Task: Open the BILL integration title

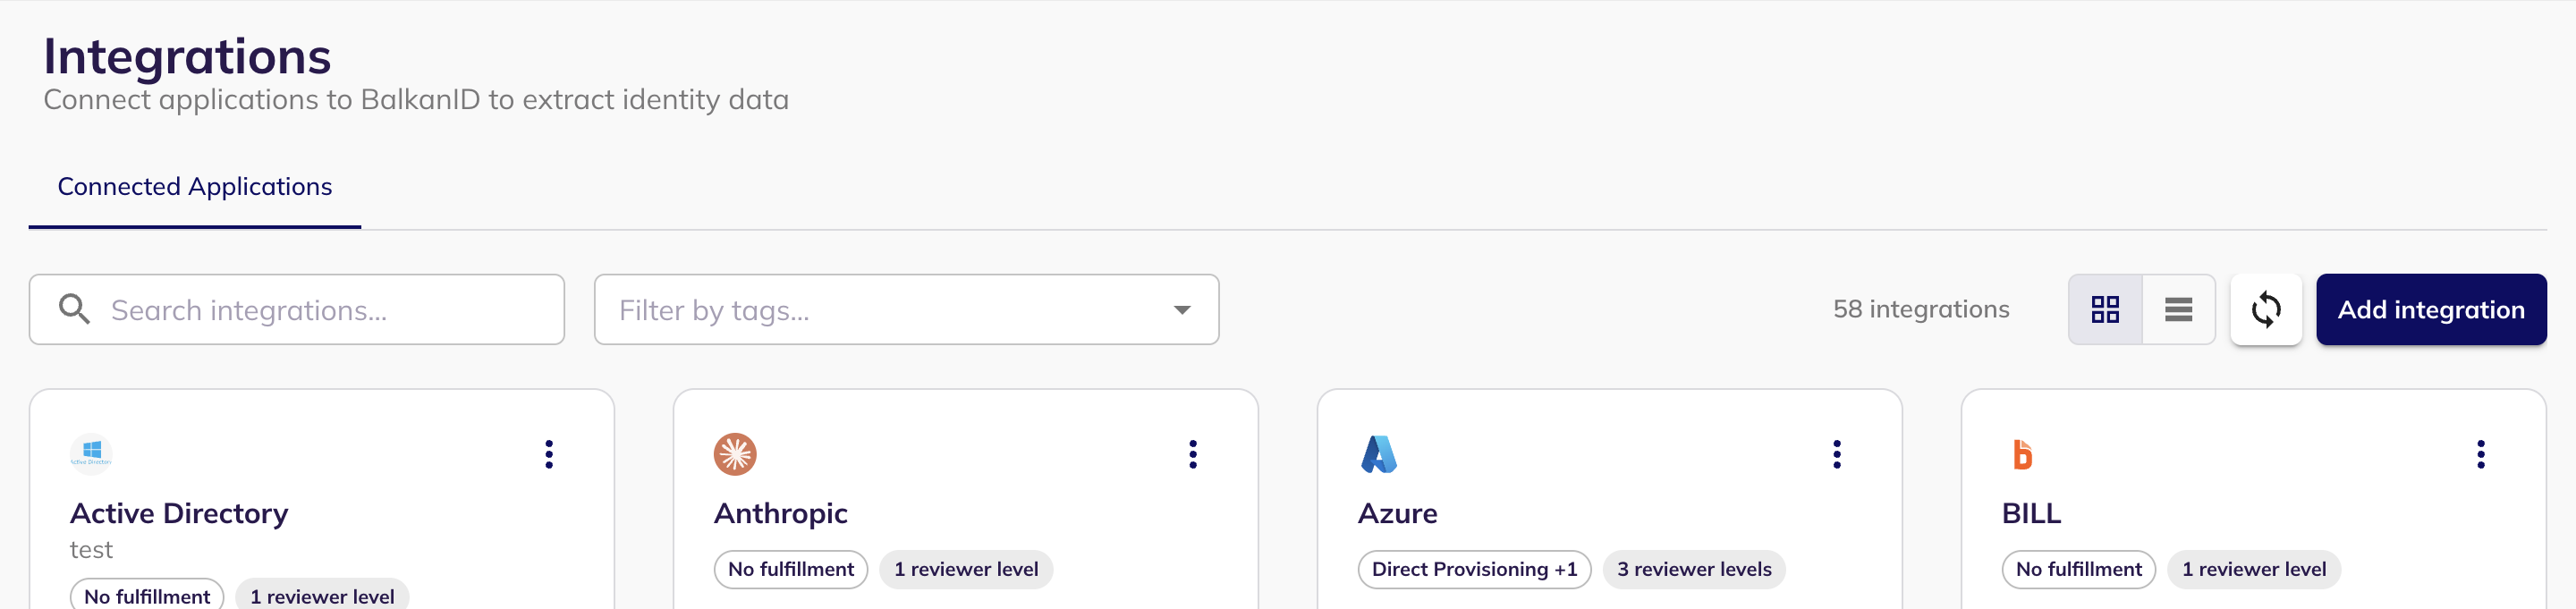Action: click(2031, 513)
